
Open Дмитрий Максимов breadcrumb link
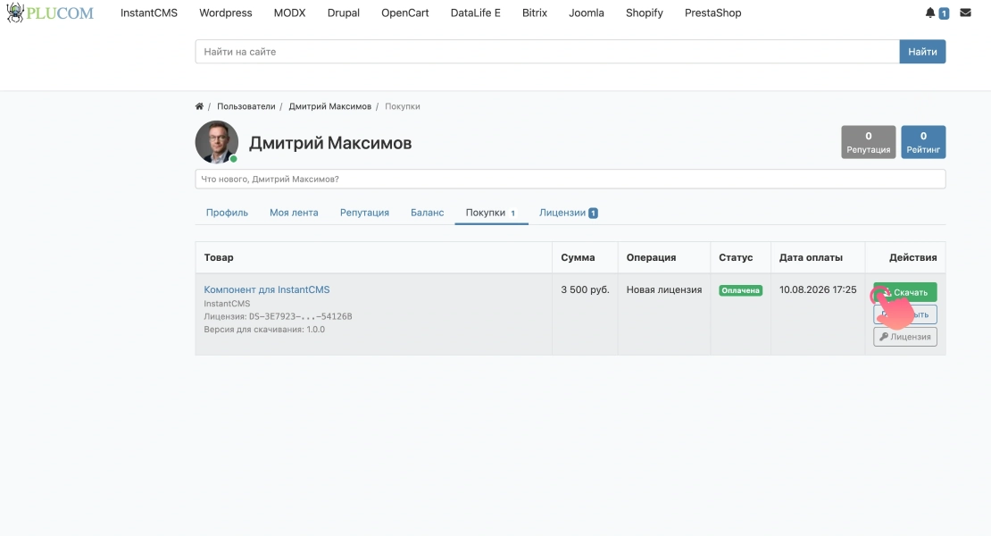[330, 106]
